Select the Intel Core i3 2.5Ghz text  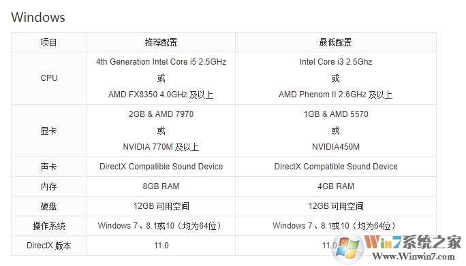tap(336, 62)
